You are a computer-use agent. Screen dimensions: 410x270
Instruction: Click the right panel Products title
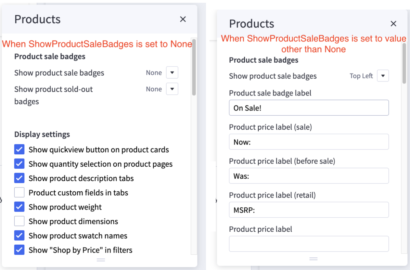coord(252,24)
